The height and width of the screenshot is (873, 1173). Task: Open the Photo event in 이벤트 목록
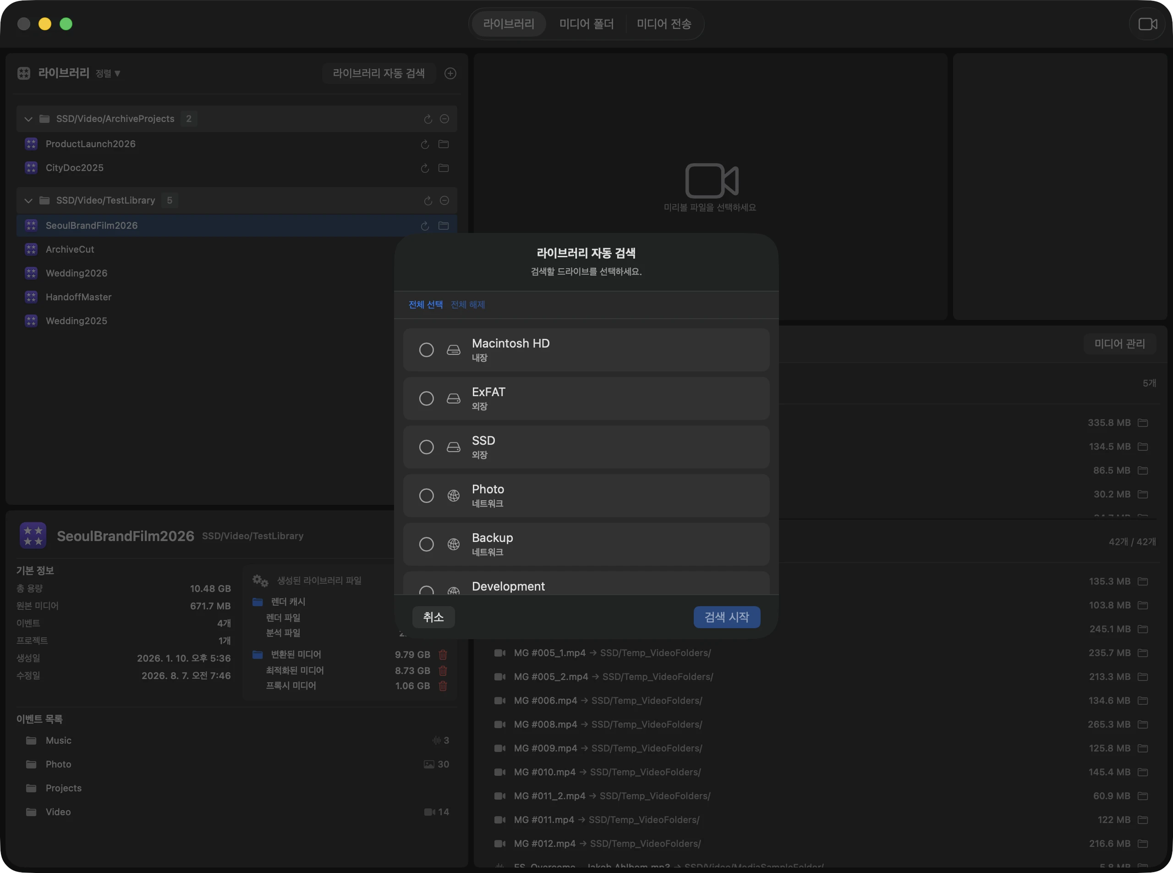click(x=236, y=764)
